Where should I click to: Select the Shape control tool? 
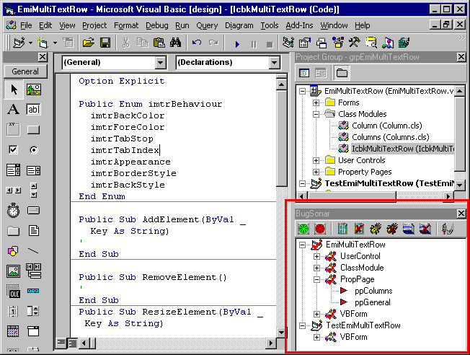[x=14, y=250]
